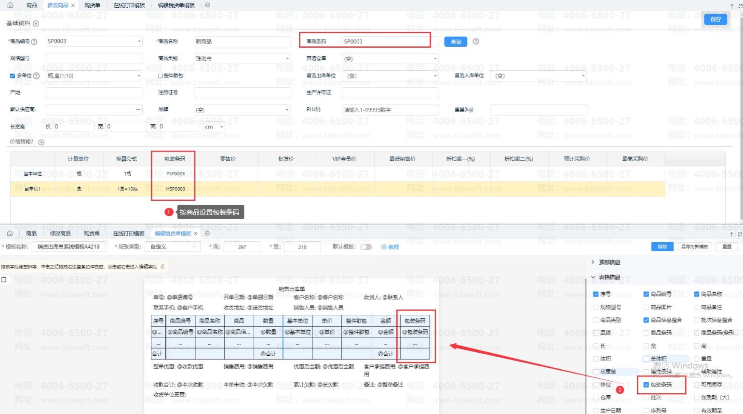Switch to the 购货单 tab in top bar

click(92, 5)
